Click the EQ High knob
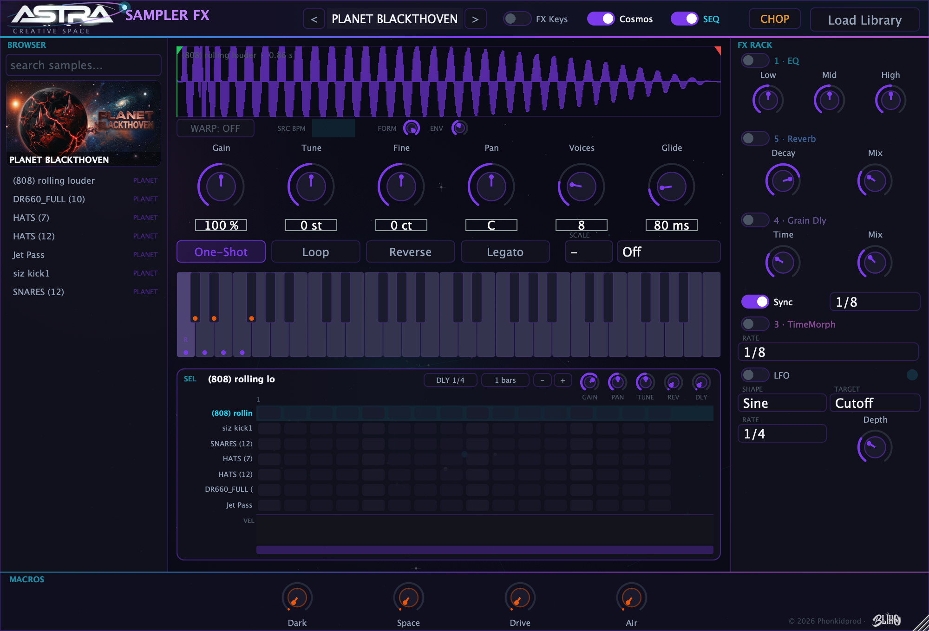This screenshot has height=631, width=929. (x=890, y=100)
